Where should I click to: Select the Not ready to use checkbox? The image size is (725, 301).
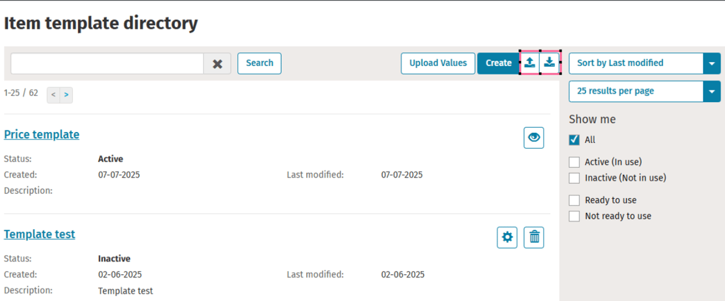click(574, 217)
